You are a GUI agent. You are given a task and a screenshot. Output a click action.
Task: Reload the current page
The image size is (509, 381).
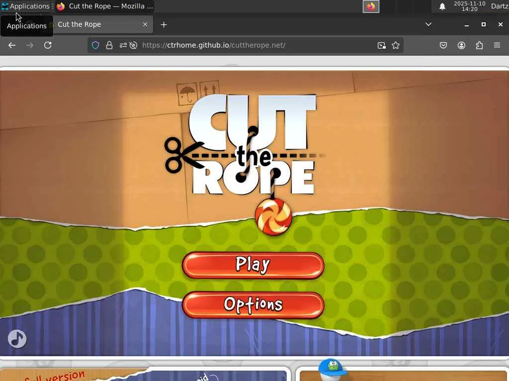48,45
